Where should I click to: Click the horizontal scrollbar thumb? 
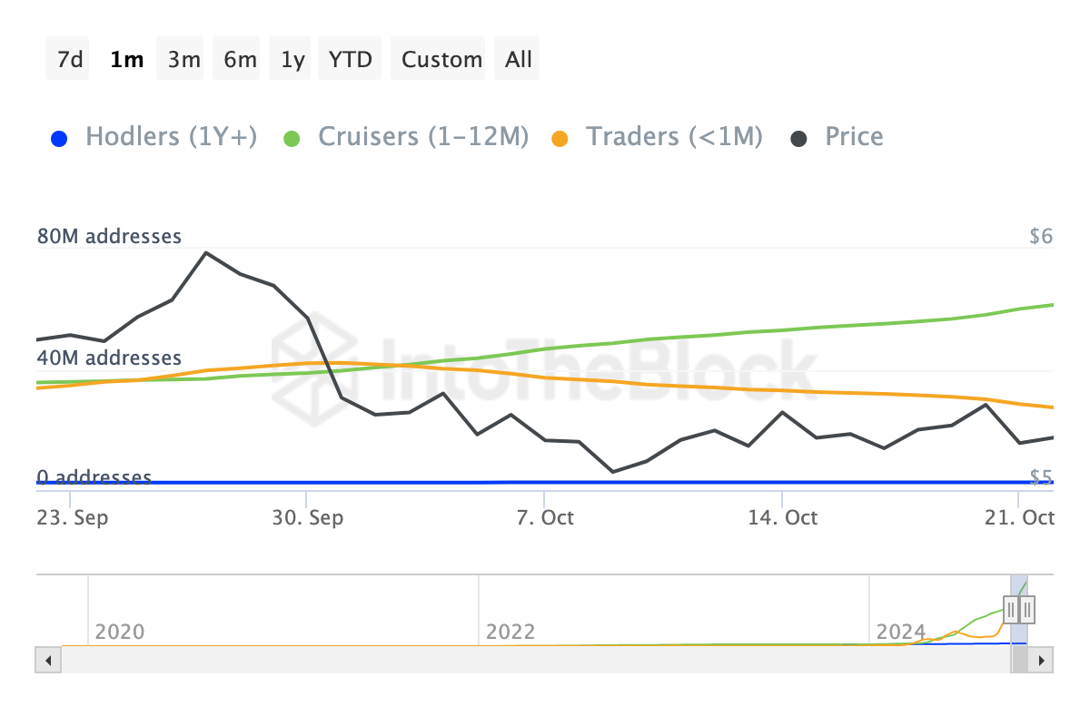click(1020, 660)
